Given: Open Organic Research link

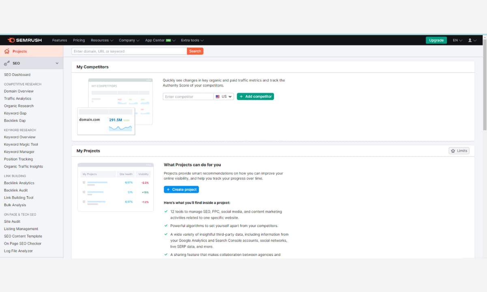Looking at the screenshot, I should (x=19, y=106).
